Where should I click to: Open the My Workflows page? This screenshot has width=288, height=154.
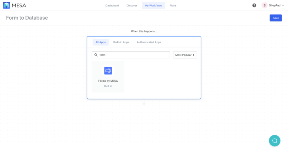153,5
